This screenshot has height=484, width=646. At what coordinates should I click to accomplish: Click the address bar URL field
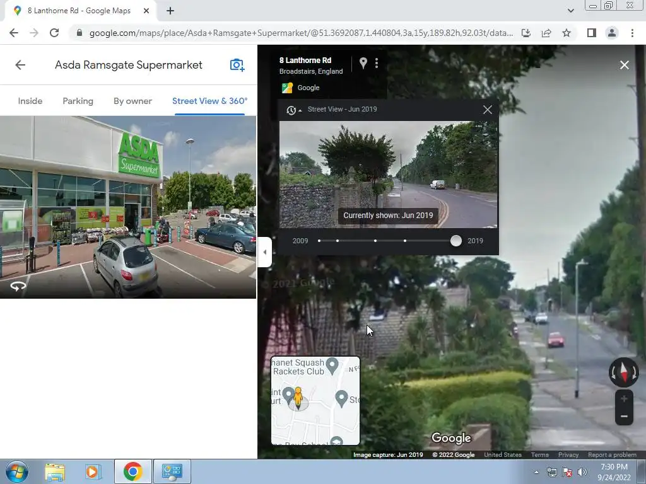point(301,33)
